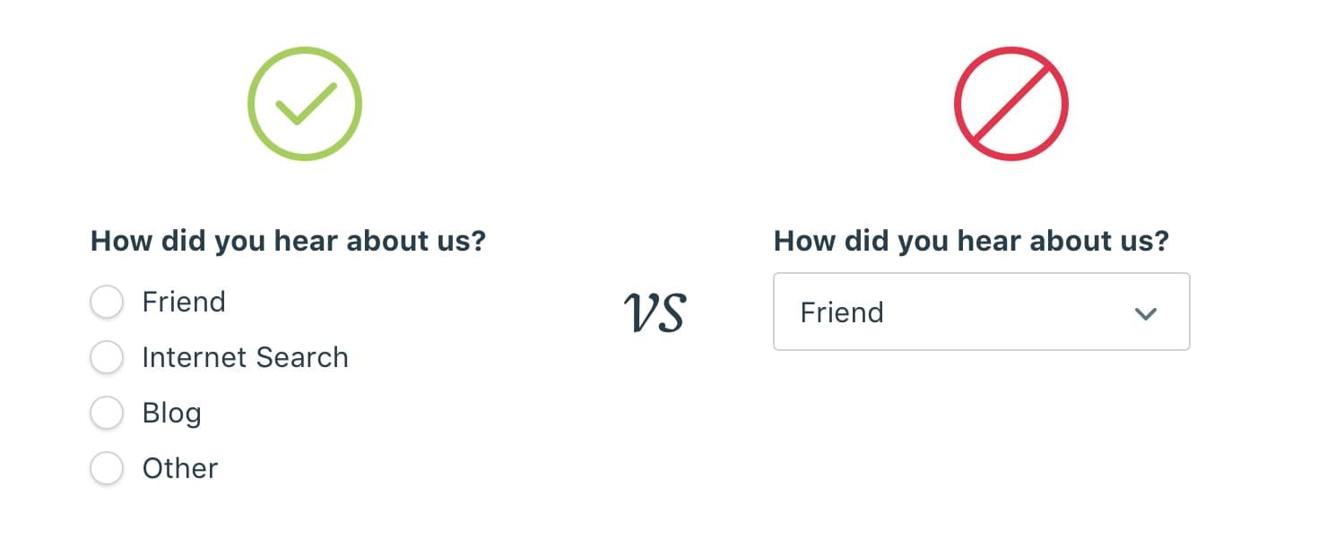Click the green checkmark circle icon
The image size is (1327, 555).
pos(305,104)
